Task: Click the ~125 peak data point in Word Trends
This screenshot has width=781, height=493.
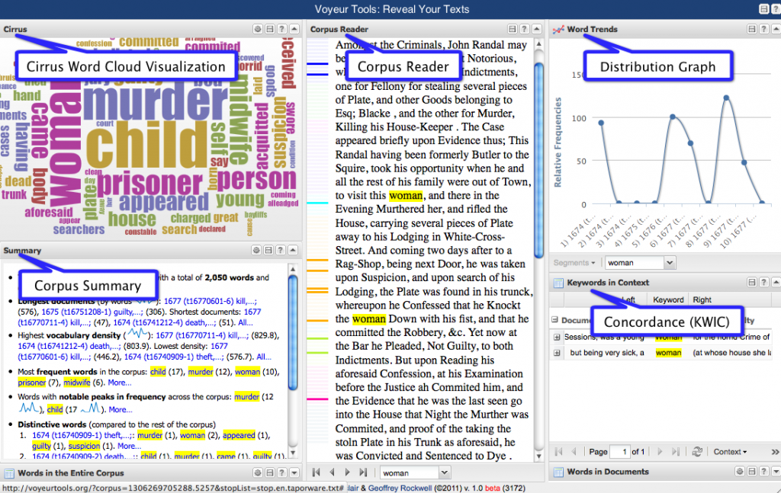Action: coord(726,98)
